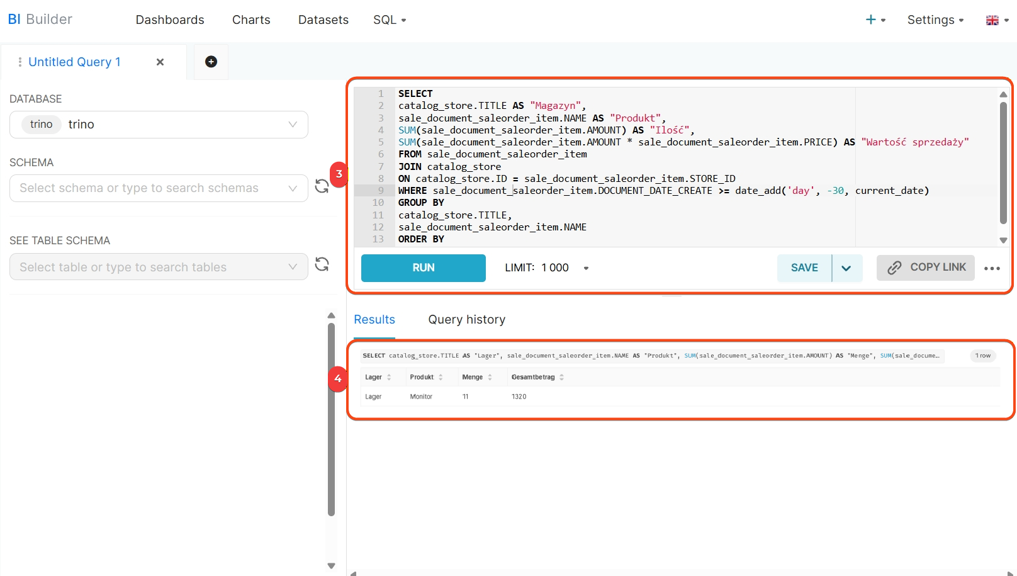Expand the trino database dropdown
Screen dimensions: 1017x576
[292, 125]
